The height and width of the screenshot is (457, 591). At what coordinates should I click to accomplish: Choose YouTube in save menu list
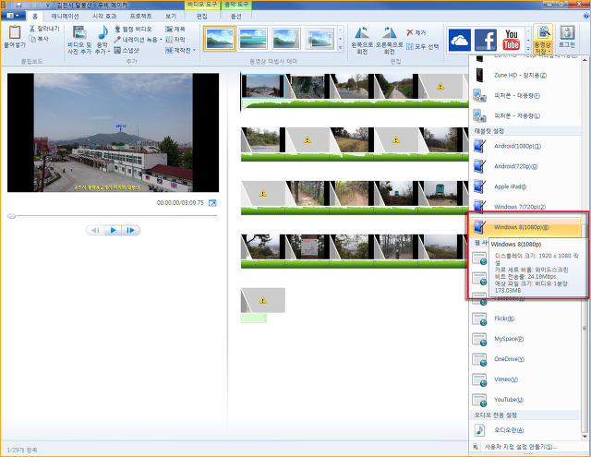pos(525,400)
